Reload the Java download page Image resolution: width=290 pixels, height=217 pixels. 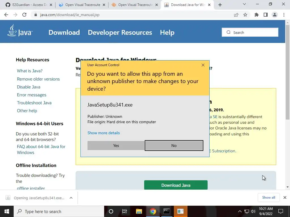pyautogui.click(x=24, y=15)
